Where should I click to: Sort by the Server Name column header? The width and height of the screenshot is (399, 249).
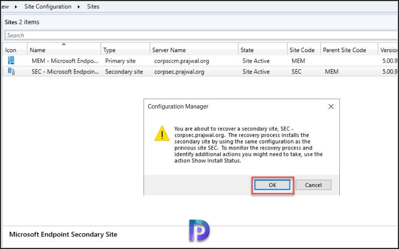point(194,50)
